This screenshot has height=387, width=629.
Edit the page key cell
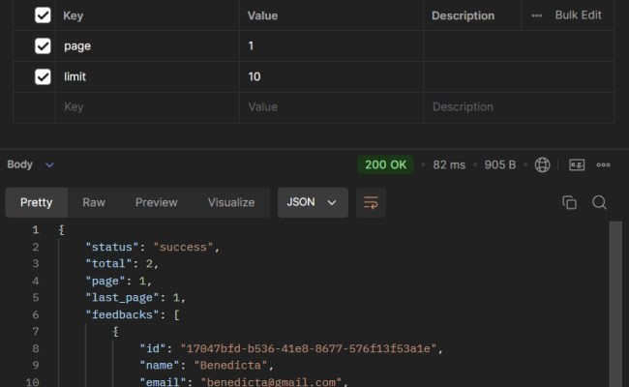147,46
